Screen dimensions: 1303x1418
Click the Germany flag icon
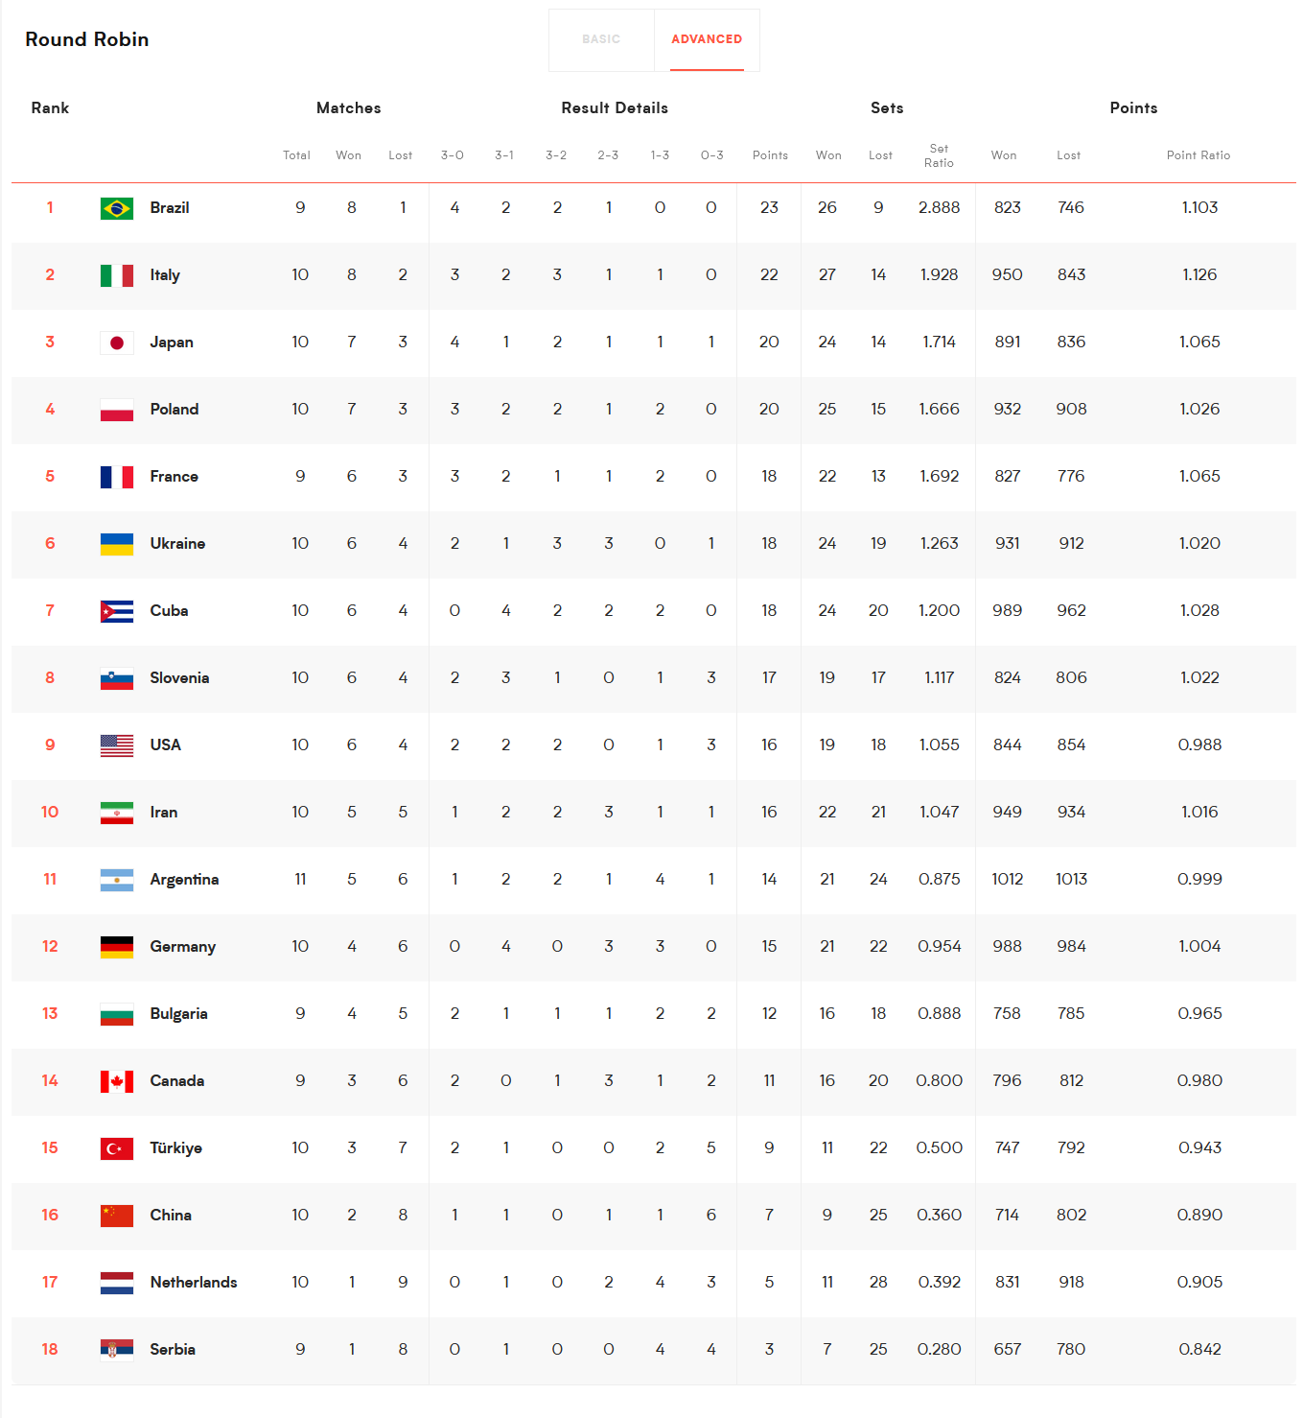click(x=117, y=947)
